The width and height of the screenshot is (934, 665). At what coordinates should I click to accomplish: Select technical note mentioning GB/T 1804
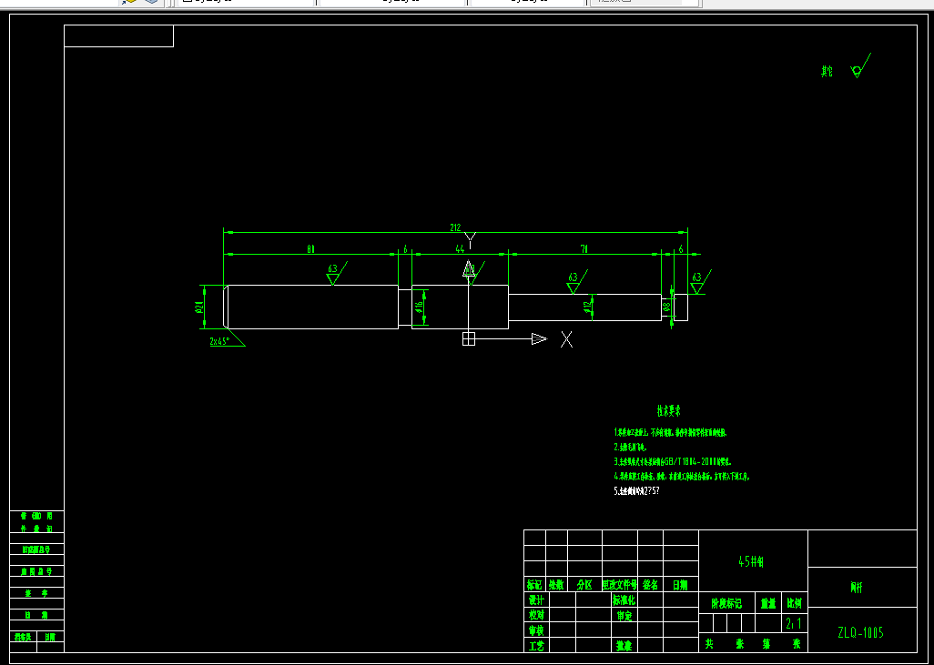[x=673, y=461]
